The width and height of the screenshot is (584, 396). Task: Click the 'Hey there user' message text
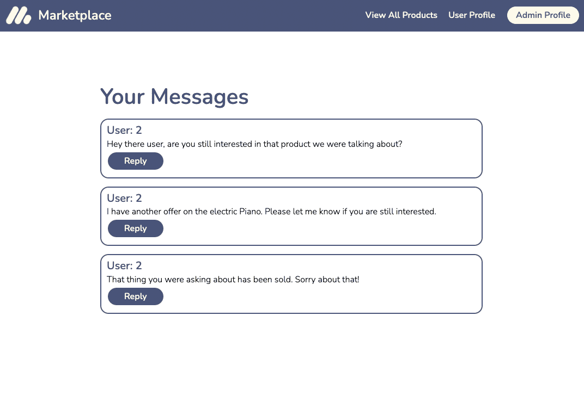coord(254,144)
